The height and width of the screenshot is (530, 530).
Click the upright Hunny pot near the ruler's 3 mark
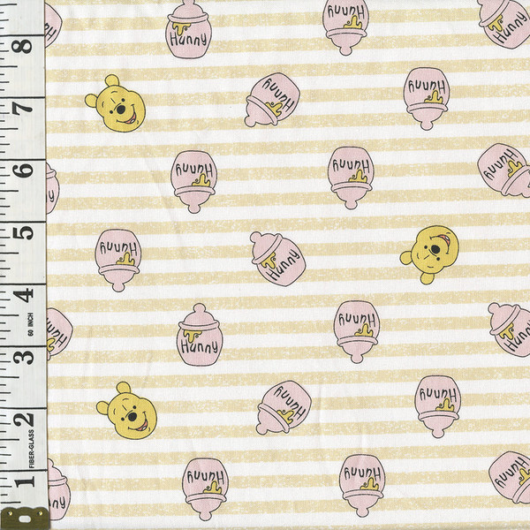[x=199, y=334]
